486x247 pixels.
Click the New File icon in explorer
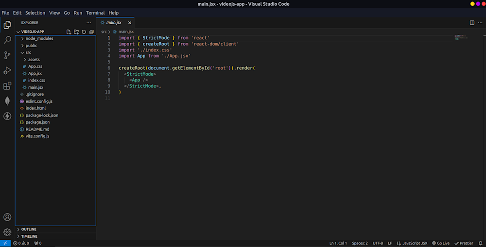69,32
